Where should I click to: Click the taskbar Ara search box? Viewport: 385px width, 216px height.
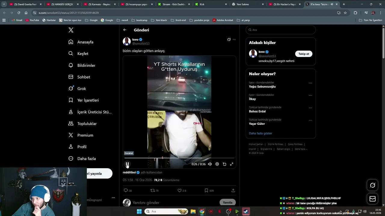pyautogui.click(x=166, y=211)
